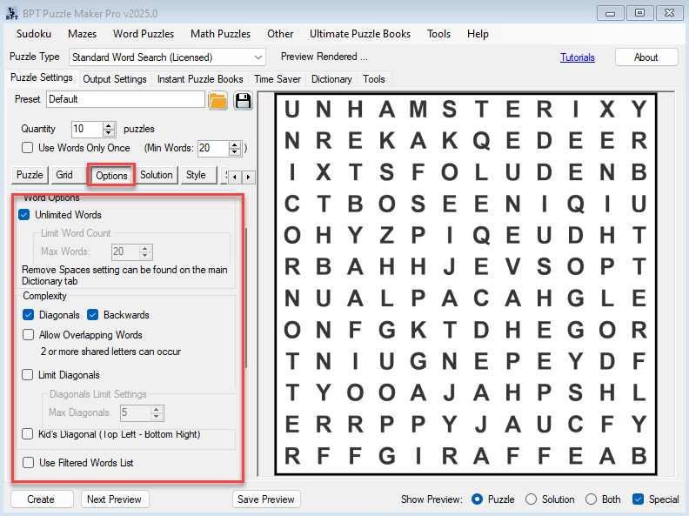Image resolution: width=689 pixels, height=516 pixels.
Task: Open the Word Puzzles menu
Action: point(144,34)
